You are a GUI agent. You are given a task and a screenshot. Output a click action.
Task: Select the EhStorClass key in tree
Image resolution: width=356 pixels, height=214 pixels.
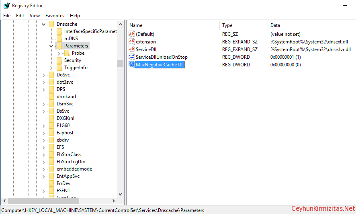click(x=69, y=154)
